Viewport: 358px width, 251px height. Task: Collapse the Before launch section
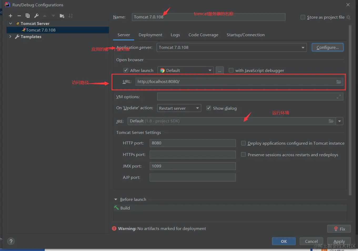115,200
